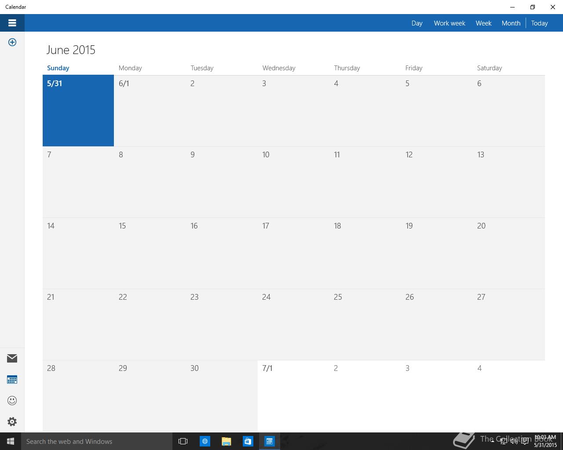This screenshot has width=563, height=450.
Task: Select Sunday June 7 cell
Action: (78, 182)
